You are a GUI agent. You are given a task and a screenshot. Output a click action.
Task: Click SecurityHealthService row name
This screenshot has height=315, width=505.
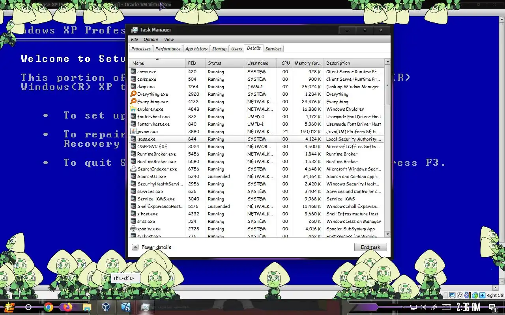click(160, 184)
